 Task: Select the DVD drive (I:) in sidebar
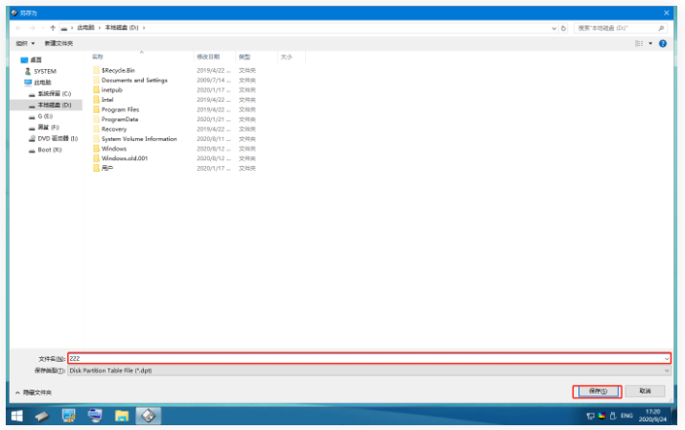(58, 138)
